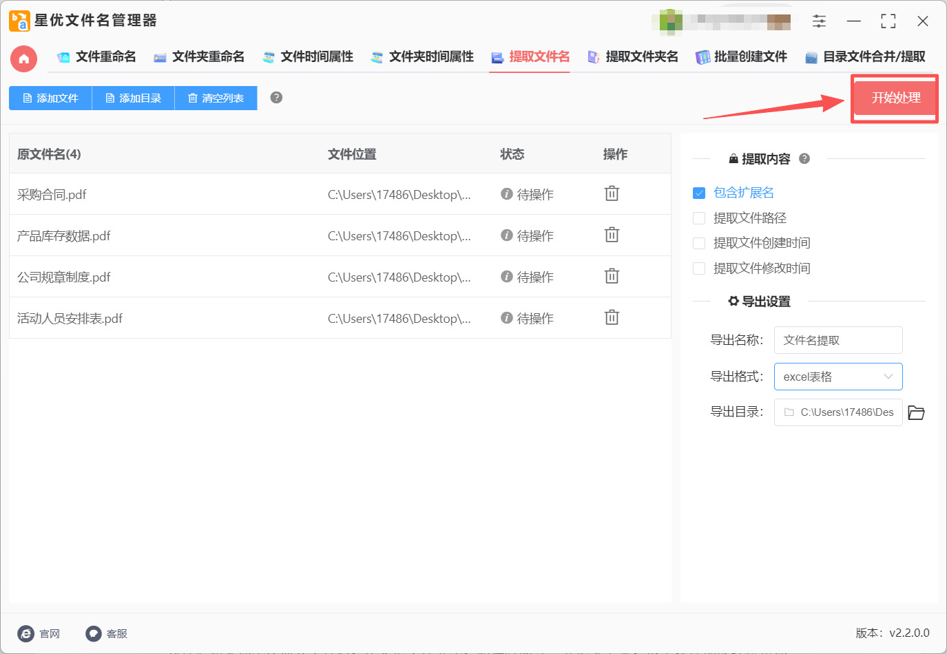Enable the 提取文件修改时间 checkbox
The image size is (947, 654).
coord(699,268)
